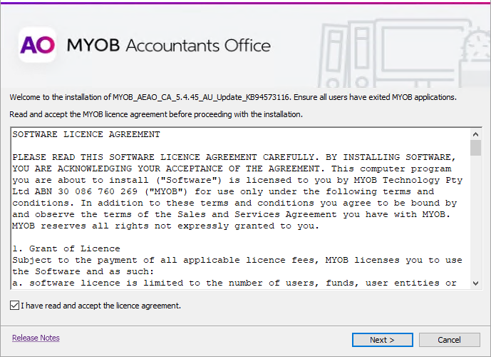Untick the licence agreement acceptance checkbox
This screenshot has height=357, width=491.
click(16, 306)
